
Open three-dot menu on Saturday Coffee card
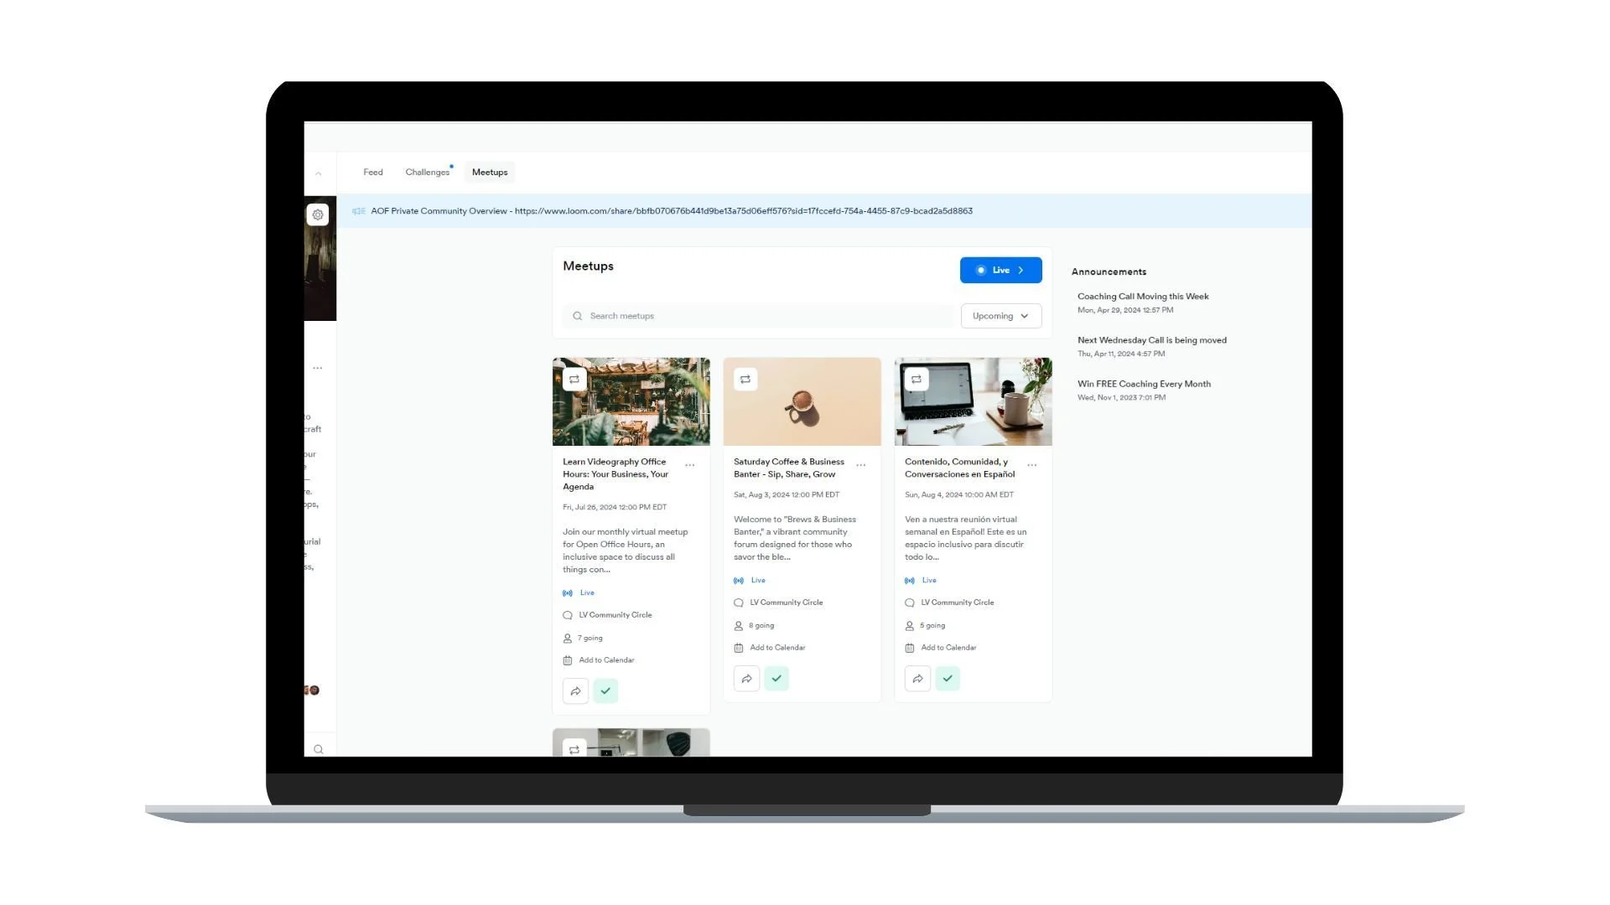861,465
